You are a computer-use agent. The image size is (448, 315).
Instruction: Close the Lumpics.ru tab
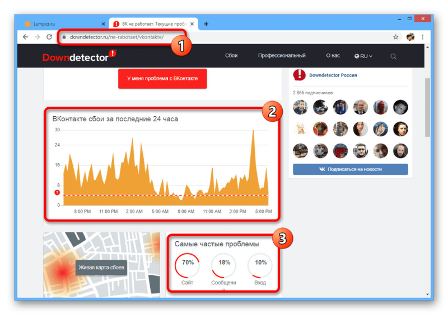pos(103,24)
